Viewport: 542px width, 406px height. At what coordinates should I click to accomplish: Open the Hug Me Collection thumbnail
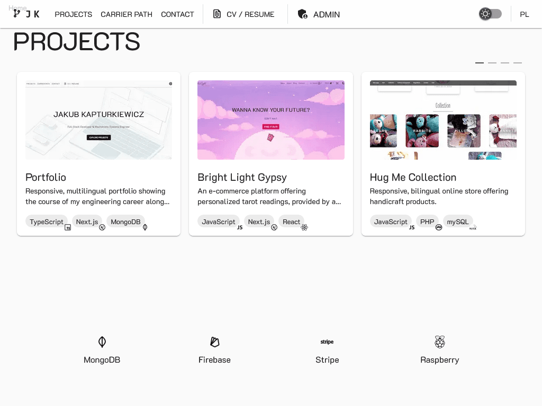click(443, 120)
